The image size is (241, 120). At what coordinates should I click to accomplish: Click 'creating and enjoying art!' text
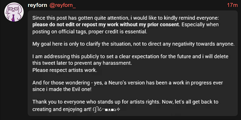pyautogui.click(x=62, y=109)
